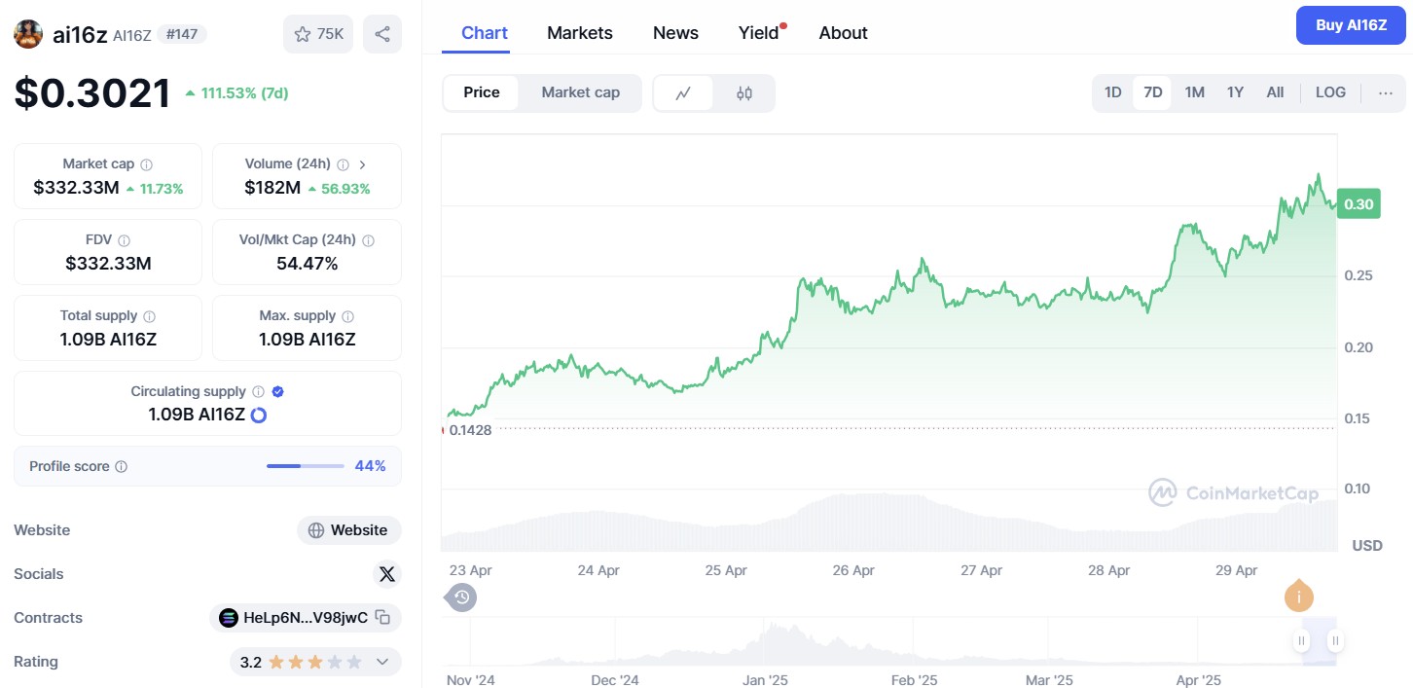Viewport: 1413px width, 688px height.
Task: Expand Volume (24h) details arrow
Action: 362,164
